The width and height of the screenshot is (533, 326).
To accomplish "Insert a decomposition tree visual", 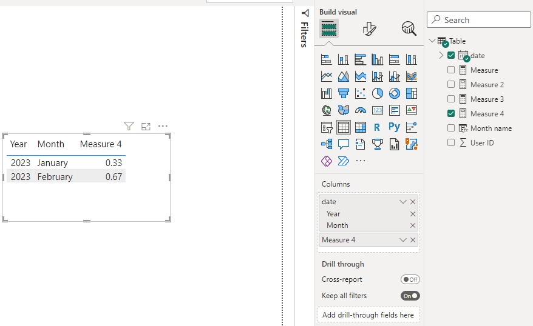I will point(327,144).
